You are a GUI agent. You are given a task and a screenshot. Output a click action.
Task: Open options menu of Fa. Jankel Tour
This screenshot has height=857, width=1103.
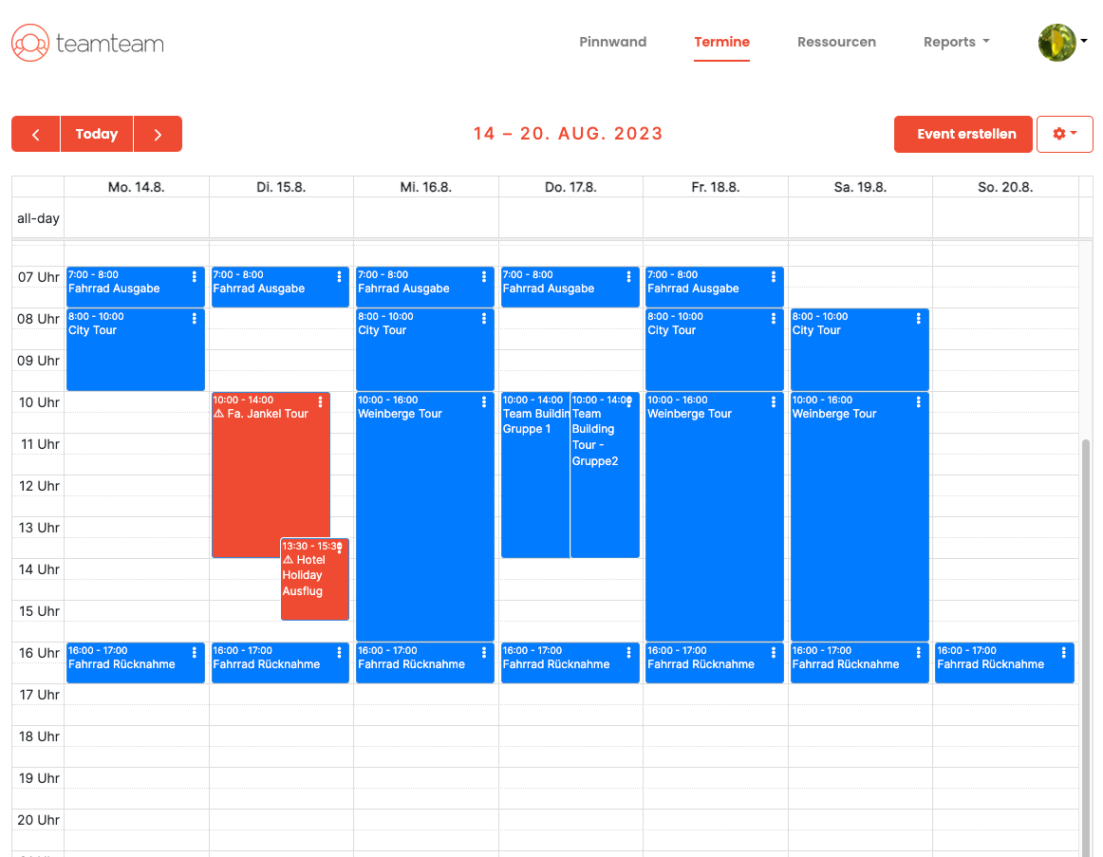point(320,402)
